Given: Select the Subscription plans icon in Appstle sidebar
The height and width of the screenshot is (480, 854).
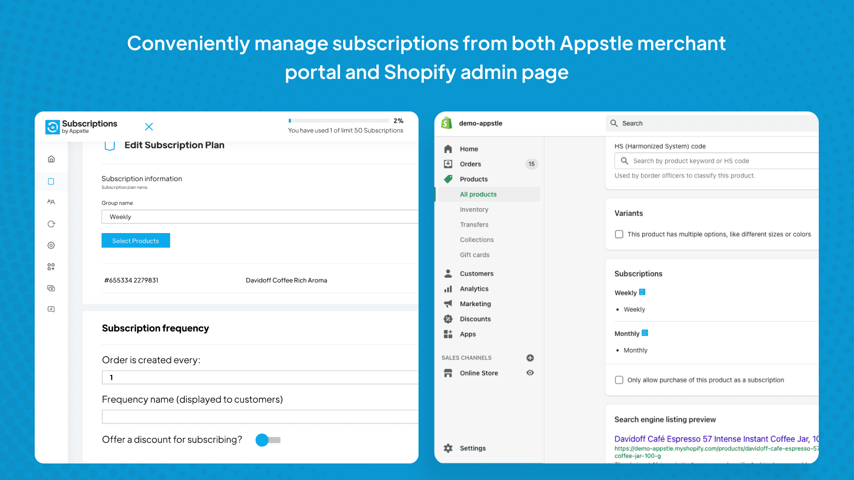Looking at the screenshot, I should coord(51,181).
